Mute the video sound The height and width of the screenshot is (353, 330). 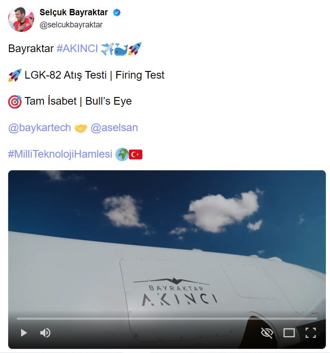(x=45, y=333)
